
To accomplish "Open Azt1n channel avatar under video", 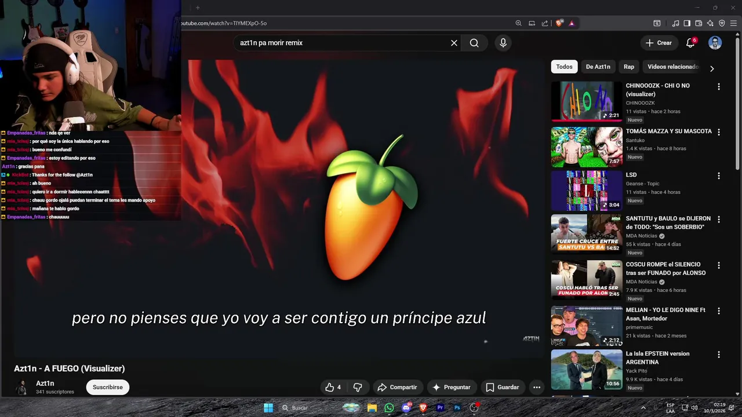I will pos(22,387).
